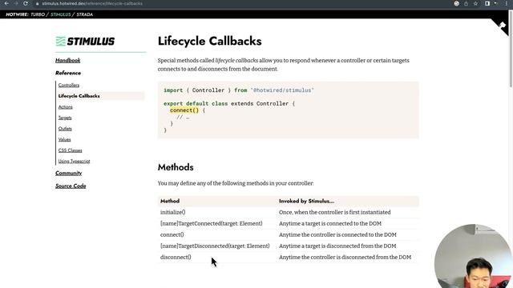Screen dimensions: 513x288
Task: Open the Source Code link
Action: (71, 186)
